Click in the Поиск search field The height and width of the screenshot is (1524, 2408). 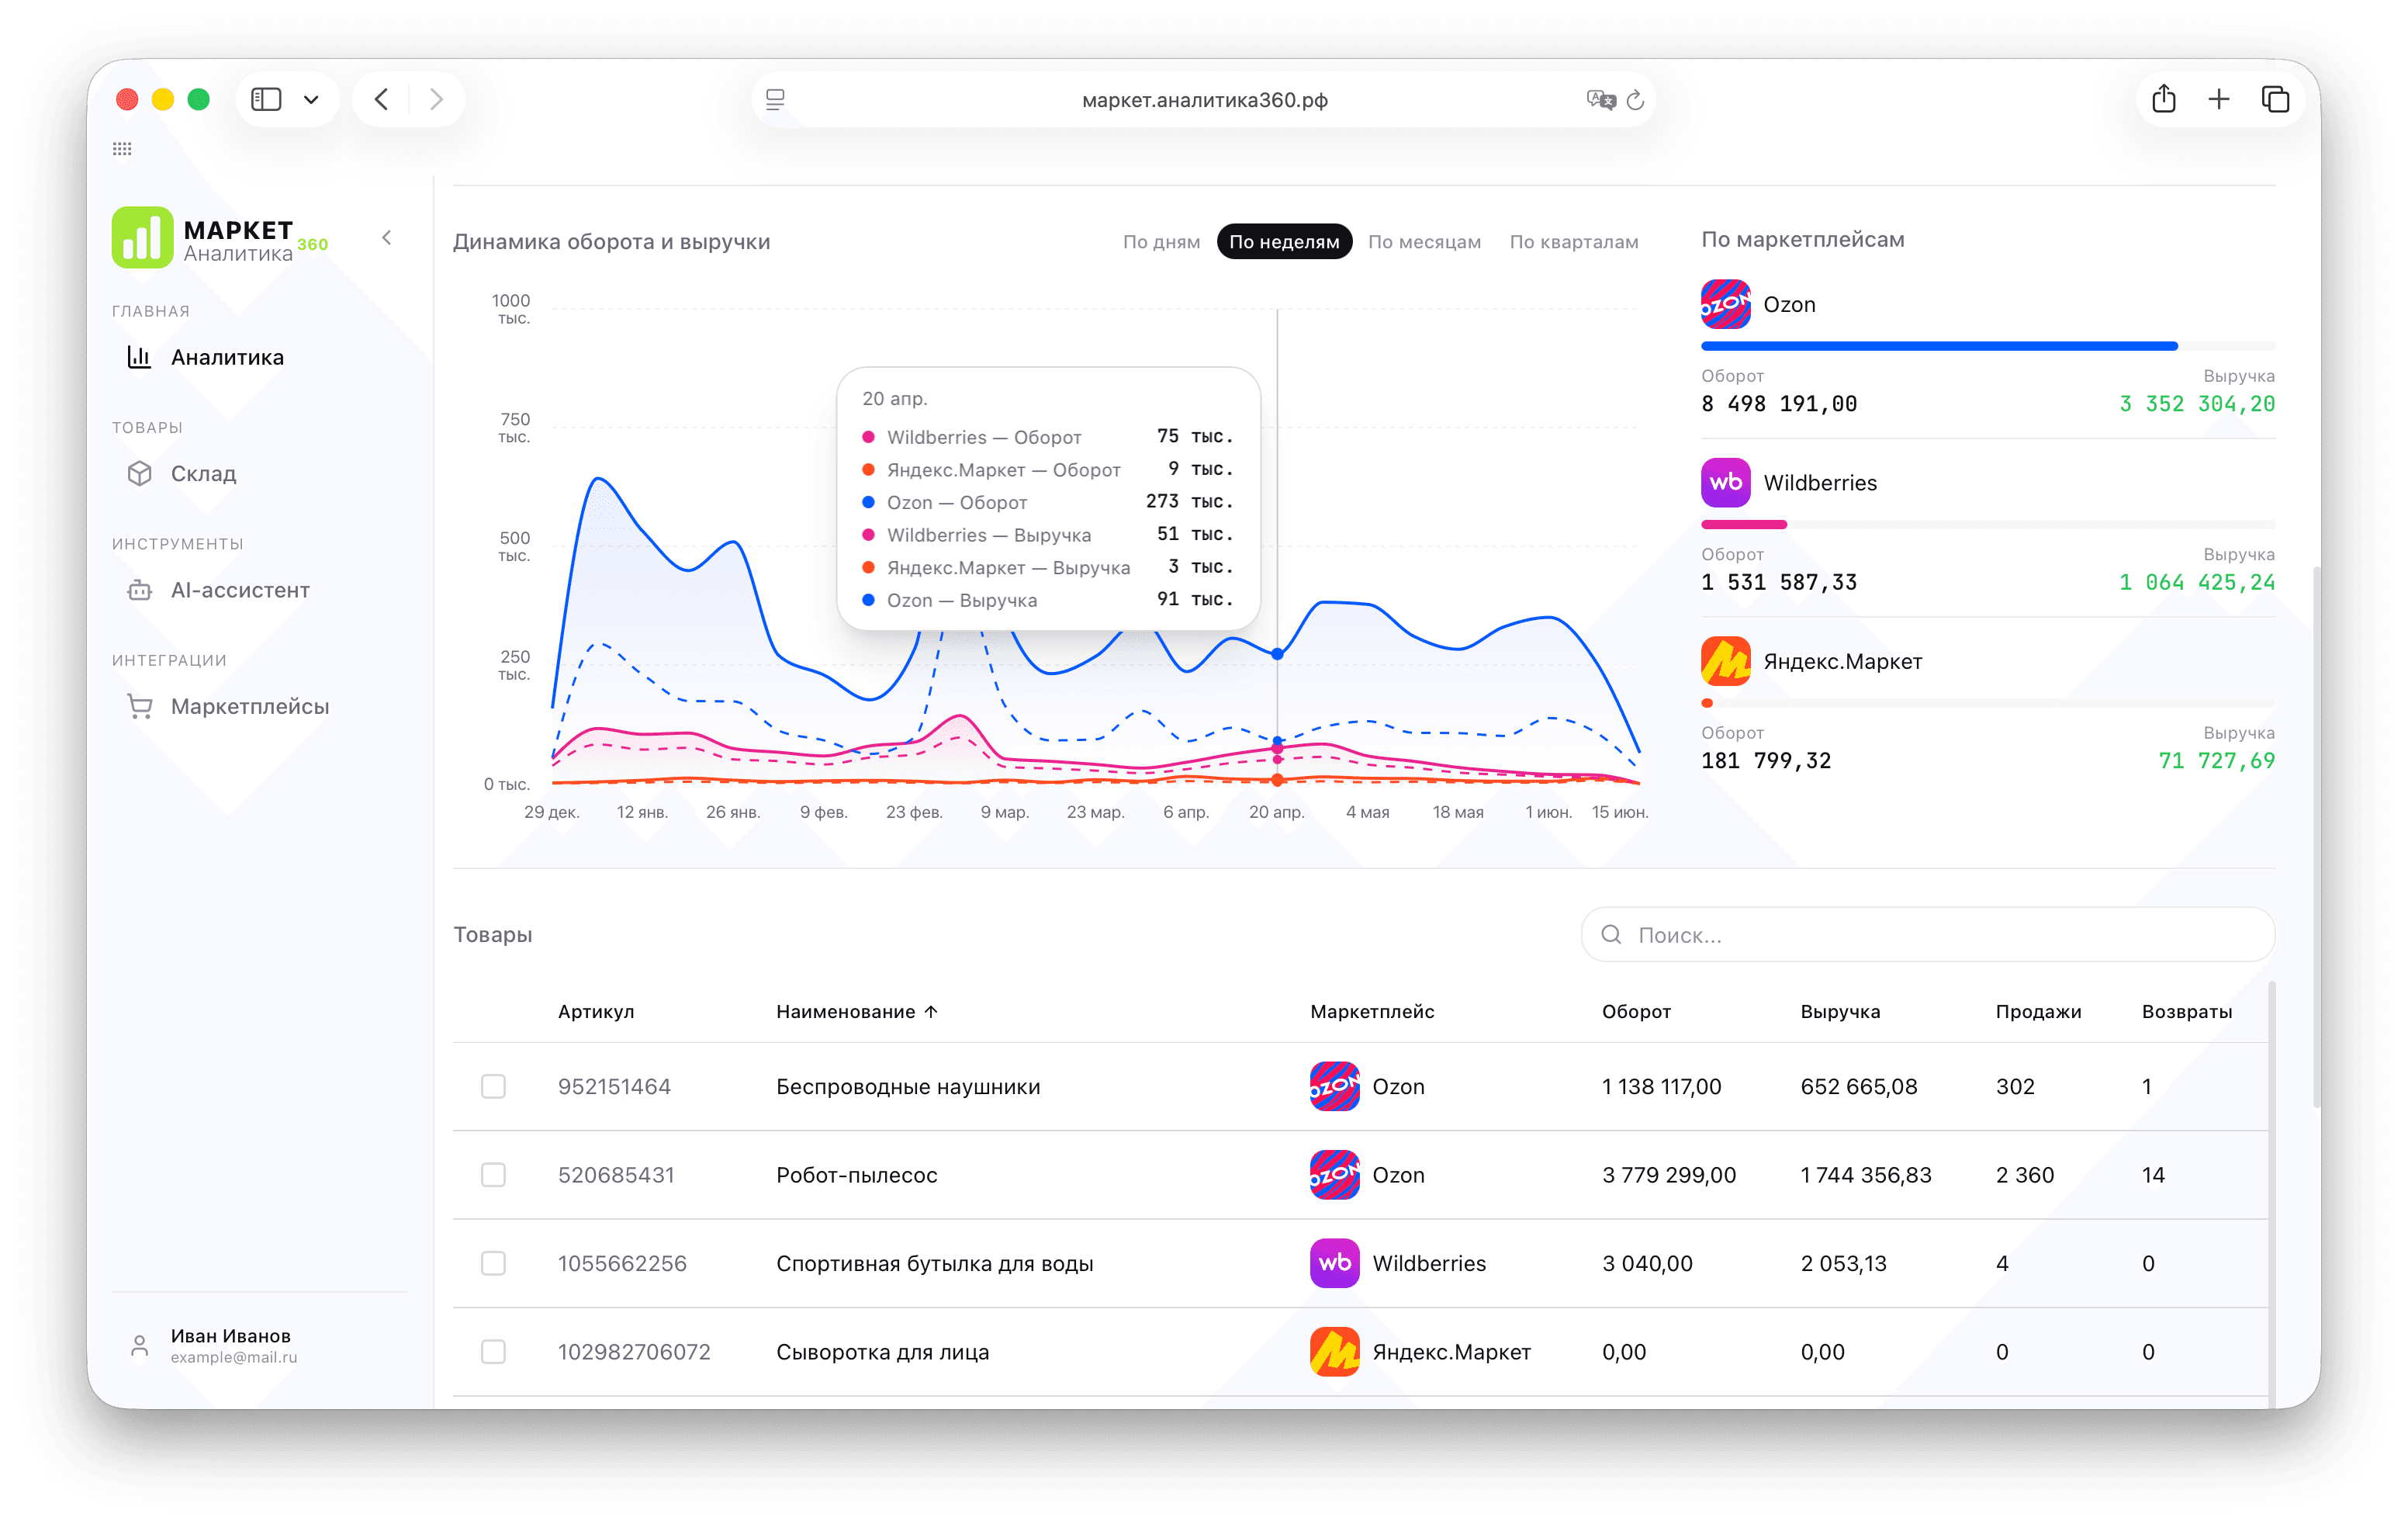tap(1928, 934)
